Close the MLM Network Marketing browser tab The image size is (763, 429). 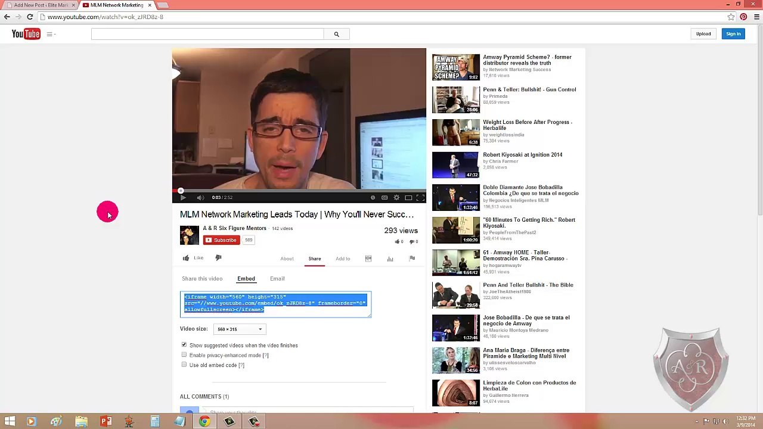150,5
